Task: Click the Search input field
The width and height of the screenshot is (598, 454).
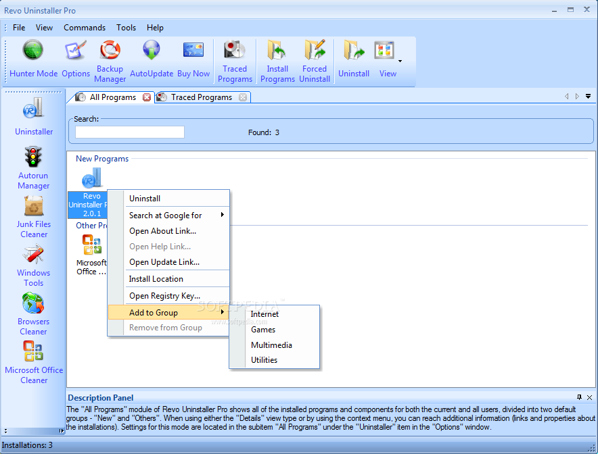Action: click(130, 132)
